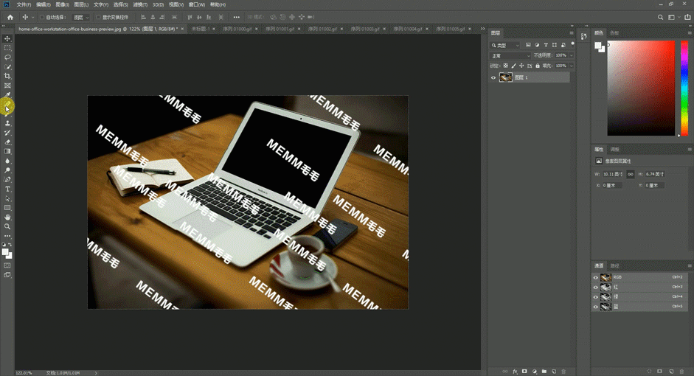
Task: Toggle Quick Mask mode icon
Action: 7,265
